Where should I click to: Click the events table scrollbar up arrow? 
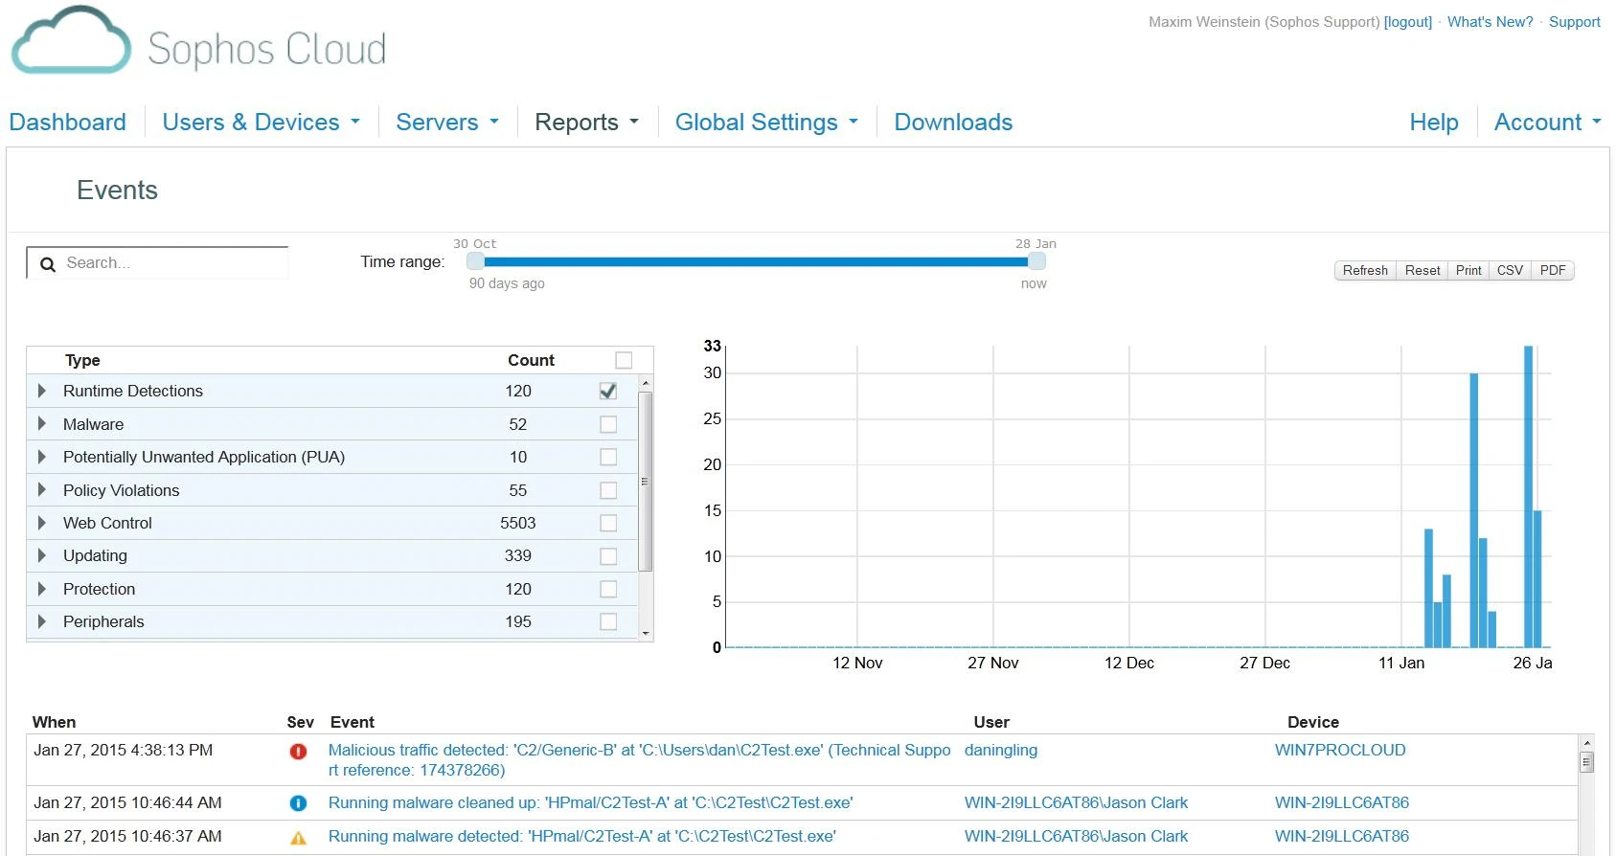click(x=1587, y=743)
